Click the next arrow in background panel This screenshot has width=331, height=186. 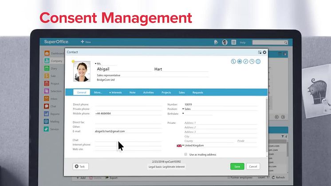[x=283, y=117]
